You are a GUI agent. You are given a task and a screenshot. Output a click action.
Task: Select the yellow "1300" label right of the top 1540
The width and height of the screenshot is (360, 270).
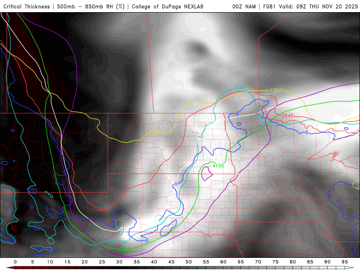[276, 90]
